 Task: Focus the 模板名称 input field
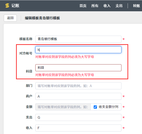(x=78, y=39)
